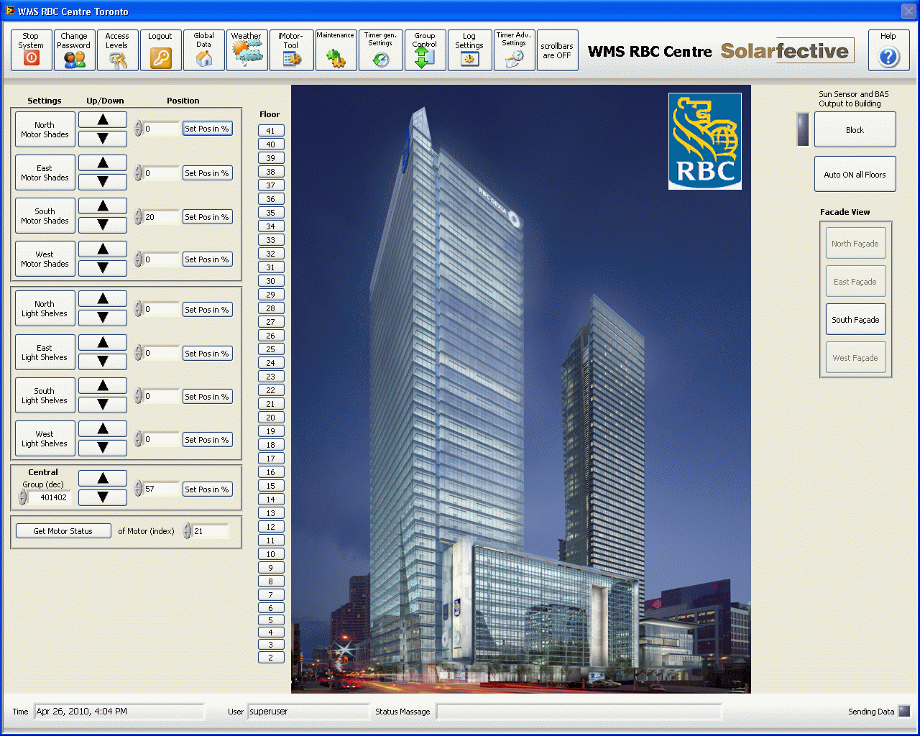Select the West Façade view
920x736 pixels.
pos(855,357)
